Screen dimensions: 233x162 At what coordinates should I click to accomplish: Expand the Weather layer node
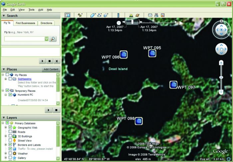6,153
